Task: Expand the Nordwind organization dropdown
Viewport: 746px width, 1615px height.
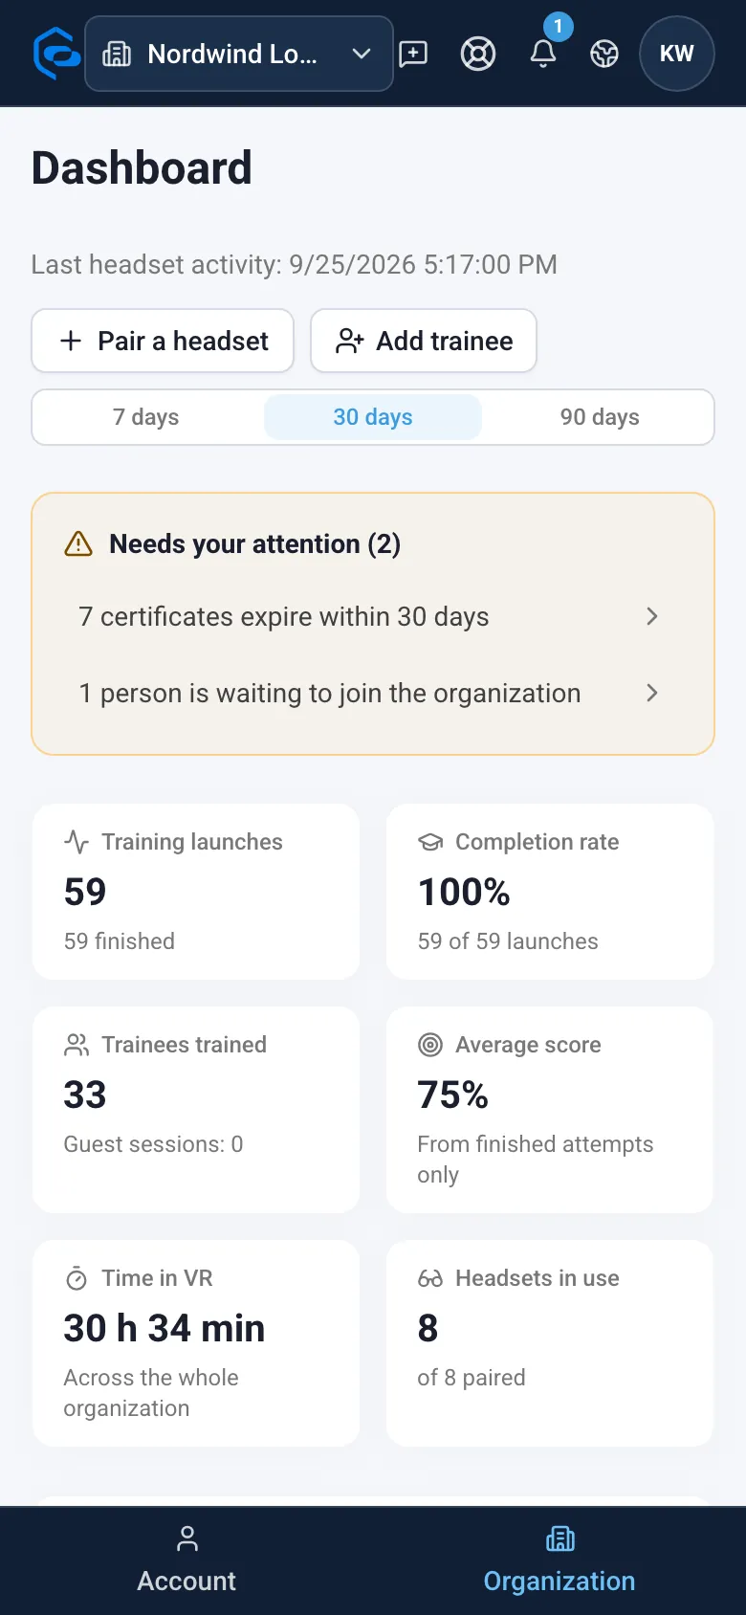Action: pos(239,54)
